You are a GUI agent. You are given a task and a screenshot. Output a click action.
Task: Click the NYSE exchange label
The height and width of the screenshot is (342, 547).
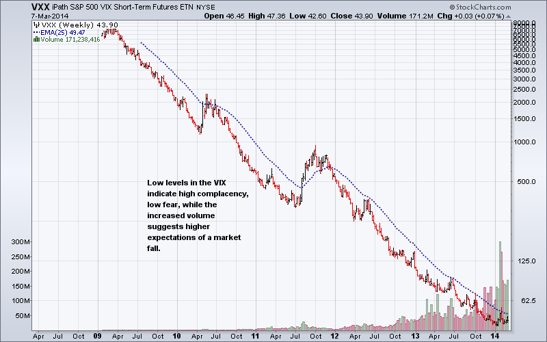pos(206,8)
